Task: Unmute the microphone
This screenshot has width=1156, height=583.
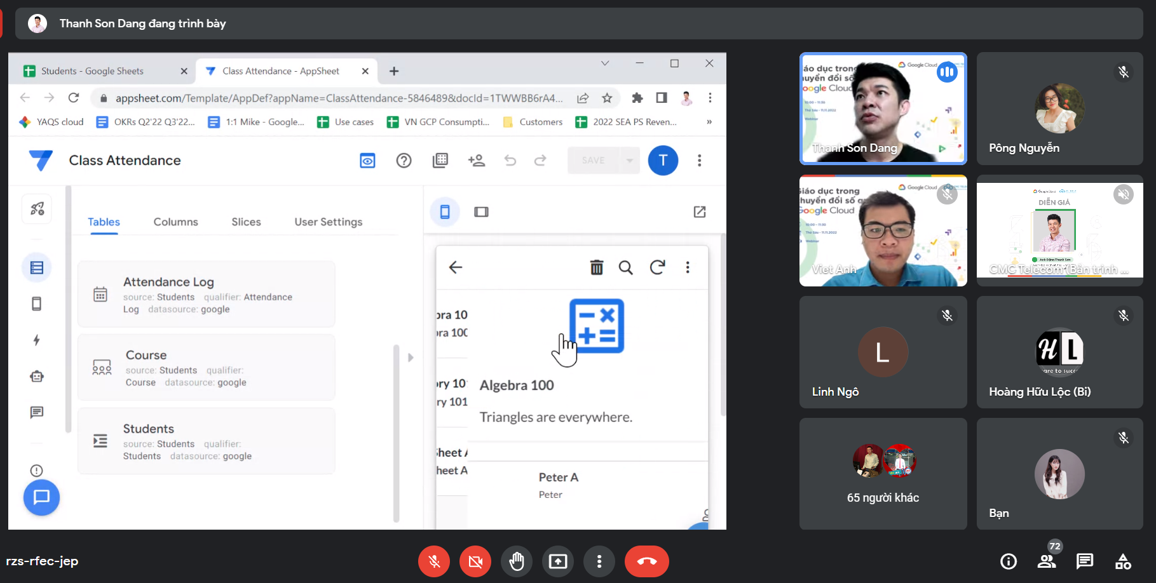Action: pyautogui.click(x=434, y=561)
